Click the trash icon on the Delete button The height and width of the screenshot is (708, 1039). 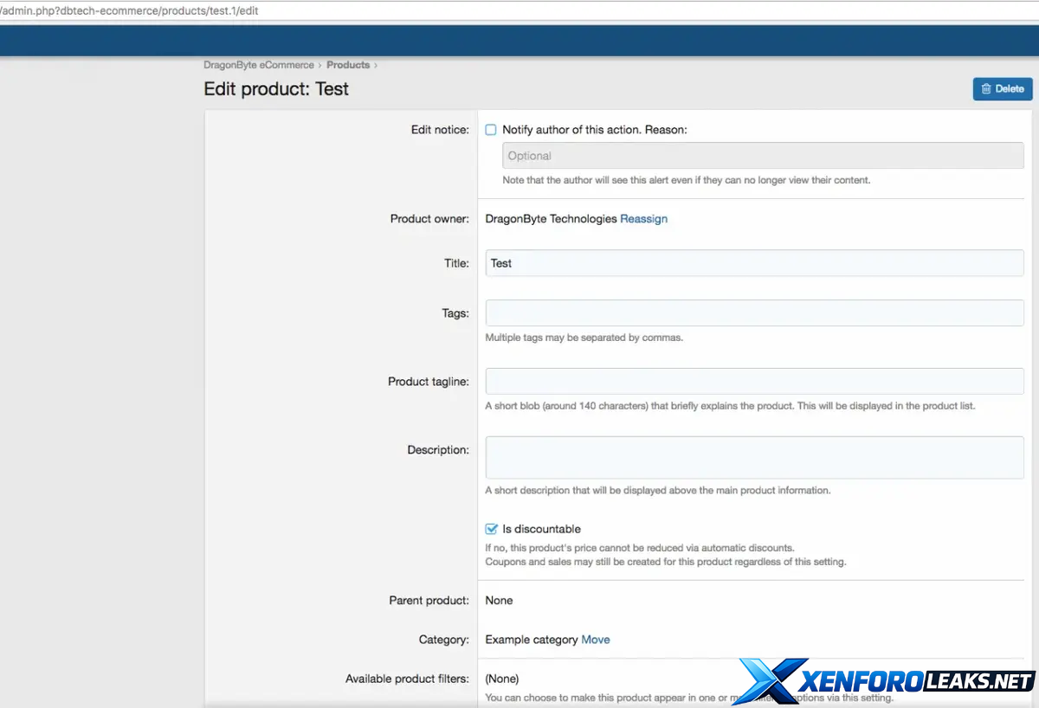click(x=986, y=89)
